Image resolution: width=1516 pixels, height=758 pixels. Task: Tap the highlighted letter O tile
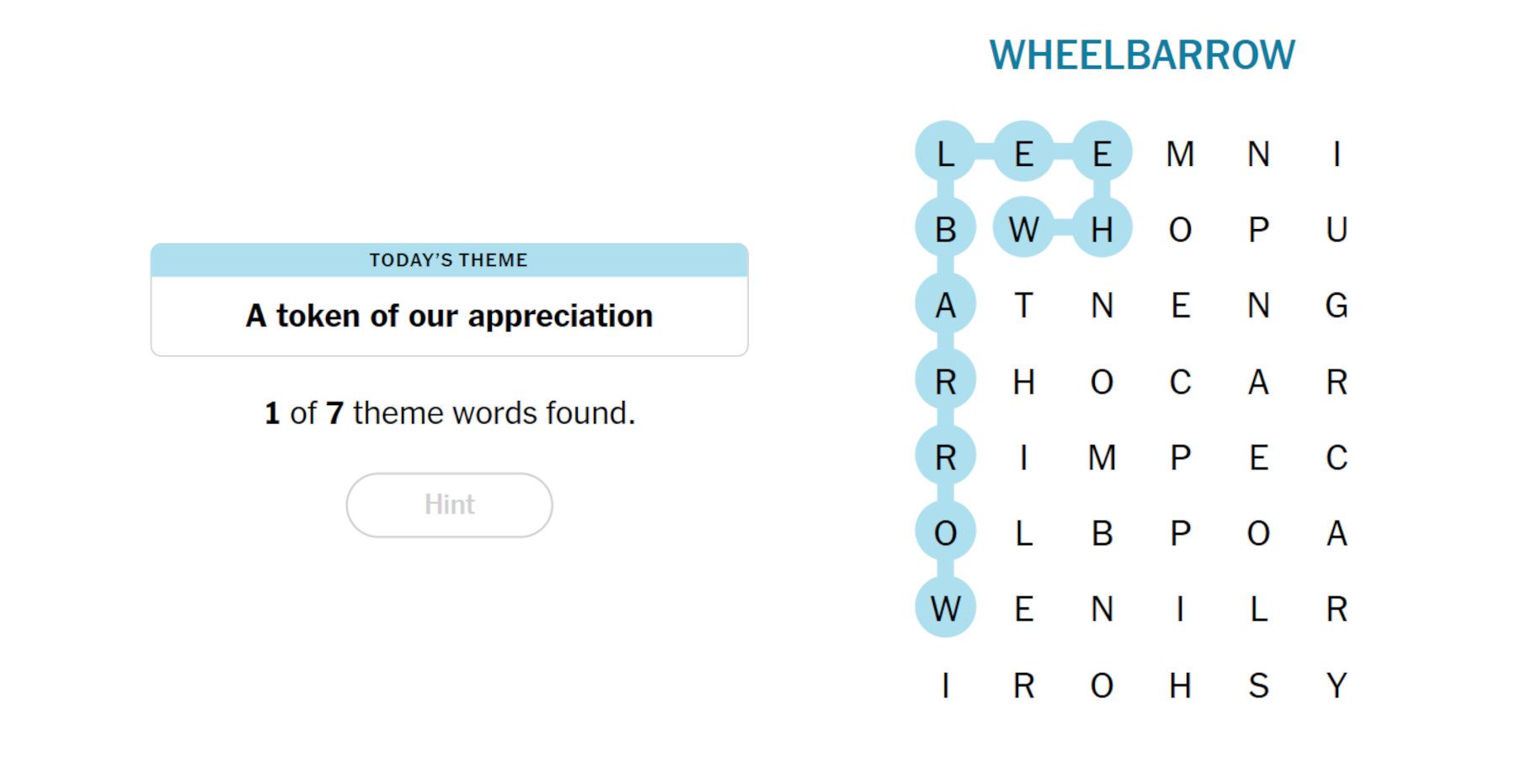945,532
